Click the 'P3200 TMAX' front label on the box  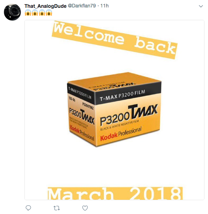click(x=129, y=115)
